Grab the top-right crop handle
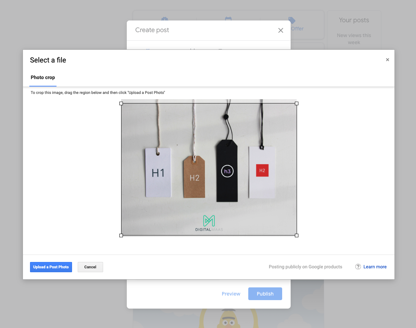 point(297,103)
